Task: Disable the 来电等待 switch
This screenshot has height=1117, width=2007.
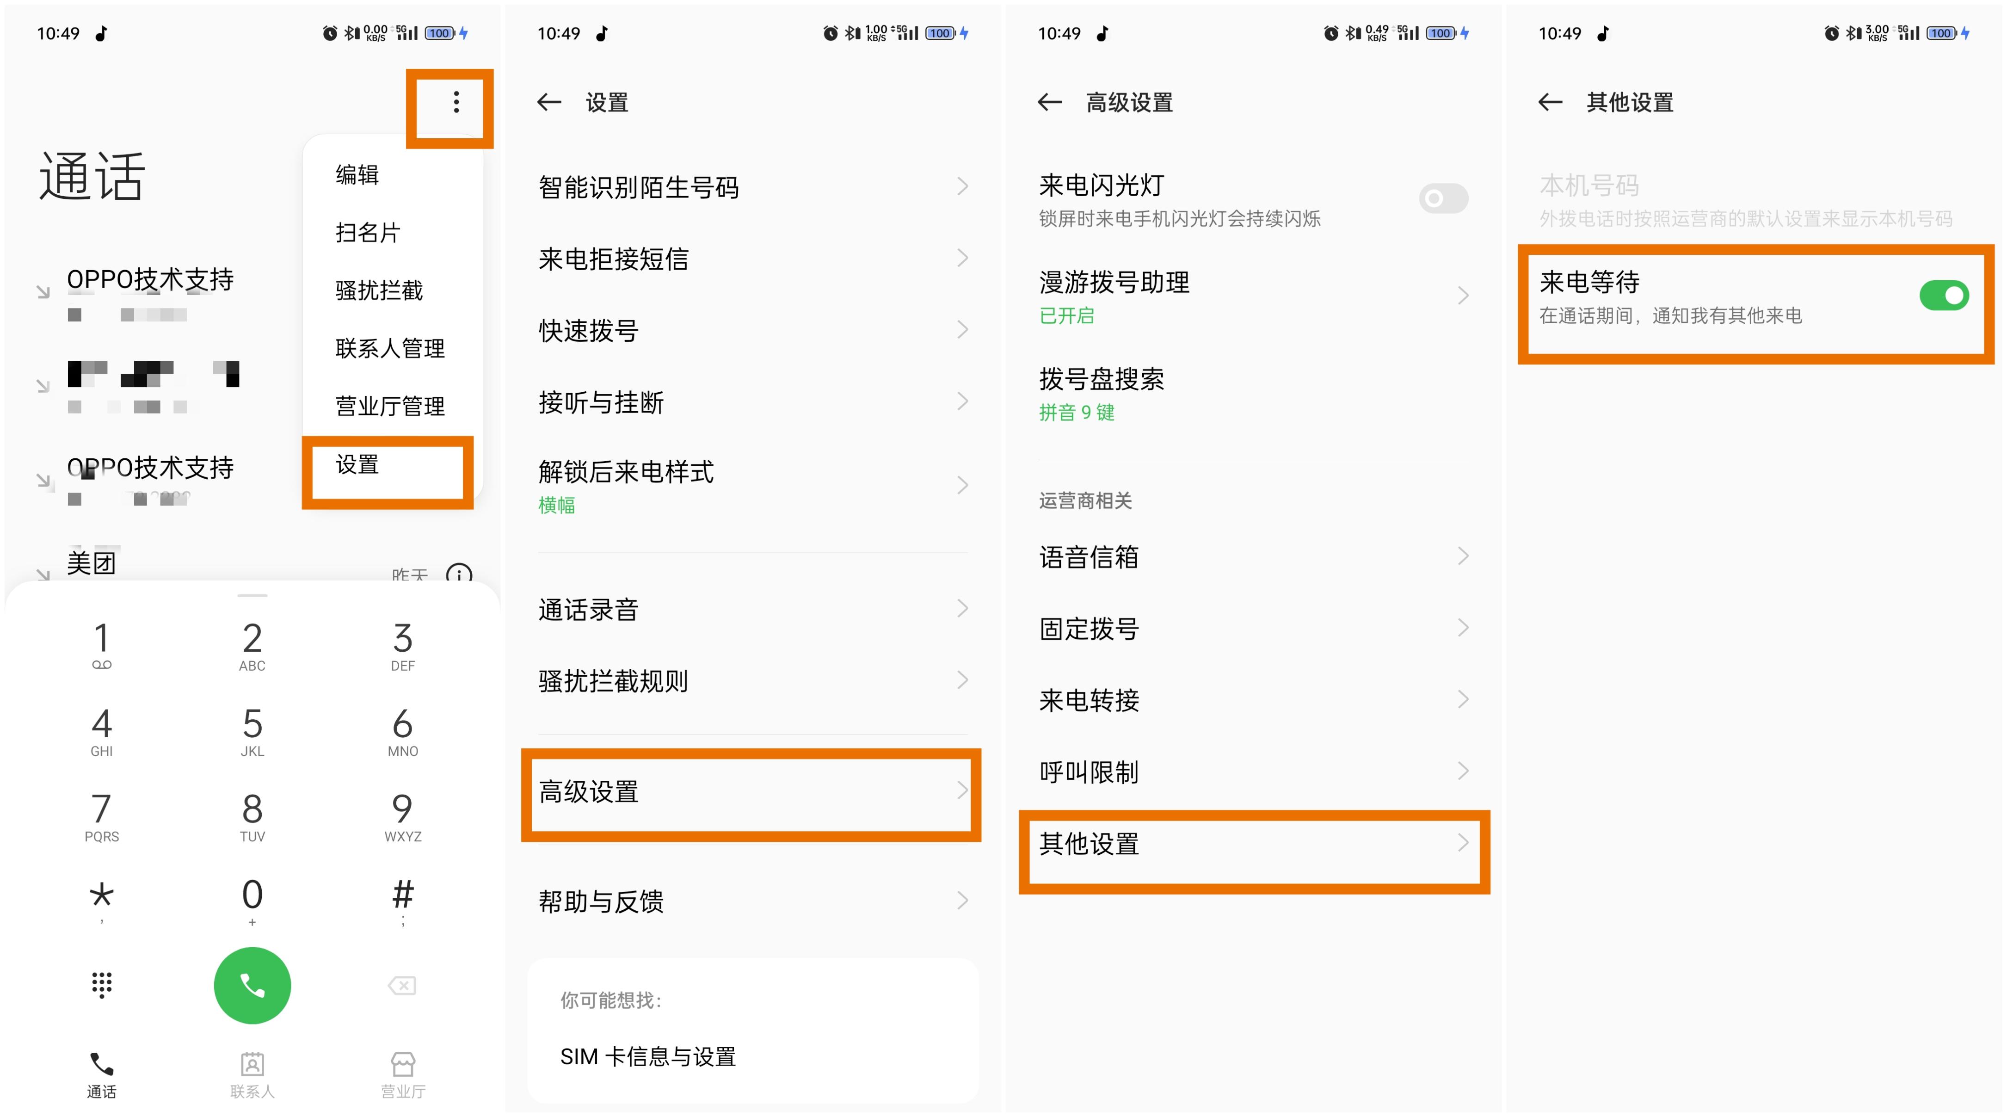Action: (1944, 295)
